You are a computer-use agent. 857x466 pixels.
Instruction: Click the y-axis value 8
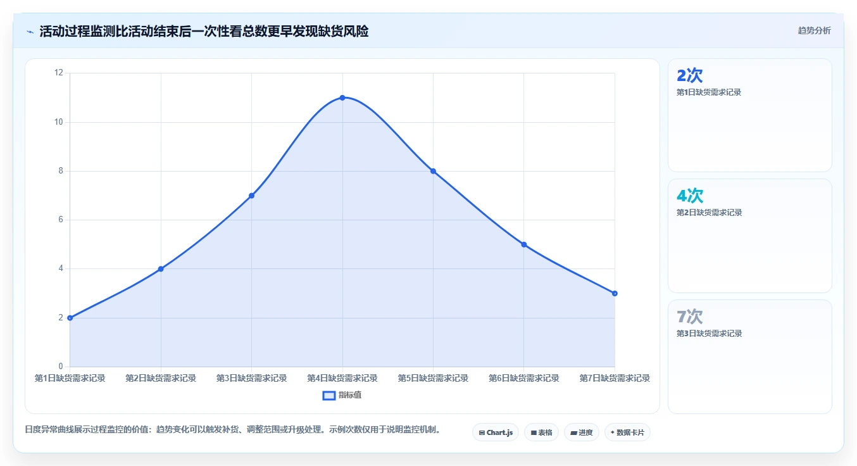(61, 171)
